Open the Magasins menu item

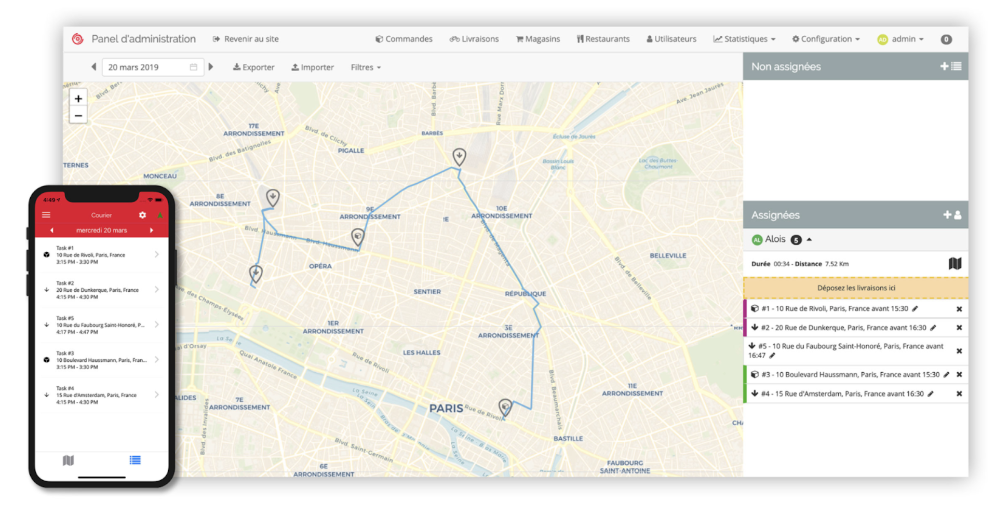point(538,39)
